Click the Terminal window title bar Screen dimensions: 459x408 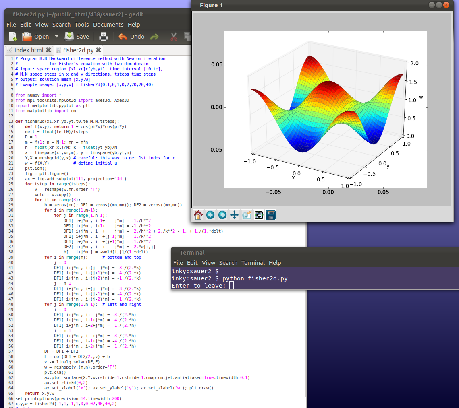click(315, 253)
